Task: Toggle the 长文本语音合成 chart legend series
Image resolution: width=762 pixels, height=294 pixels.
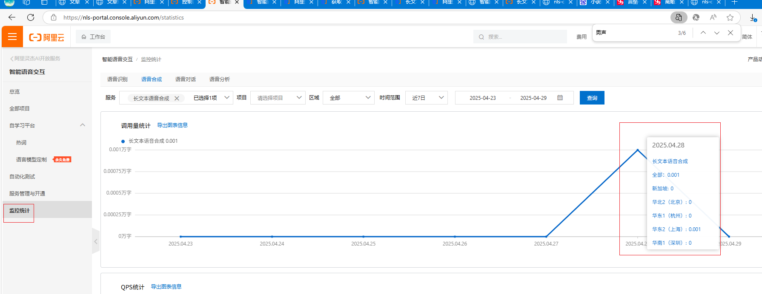Action: pos(150,141)
